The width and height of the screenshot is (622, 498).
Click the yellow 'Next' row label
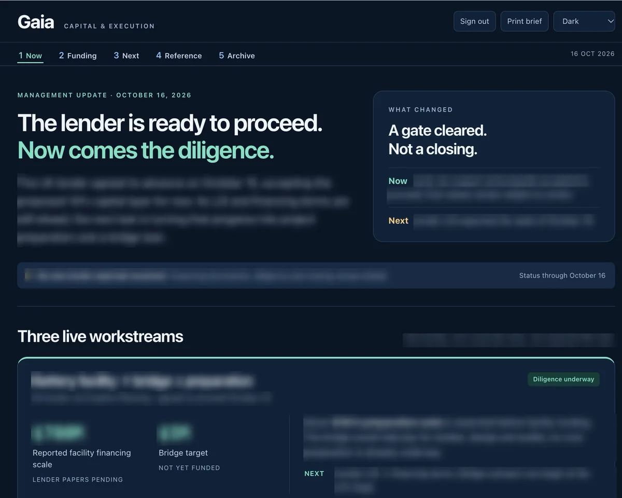399,220
